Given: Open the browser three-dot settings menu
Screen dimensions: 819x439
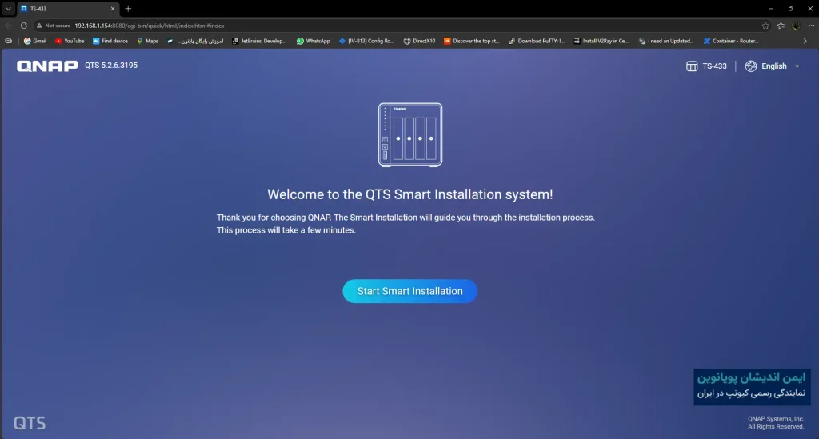Looking at the screenshot, I should coord(811,26).
